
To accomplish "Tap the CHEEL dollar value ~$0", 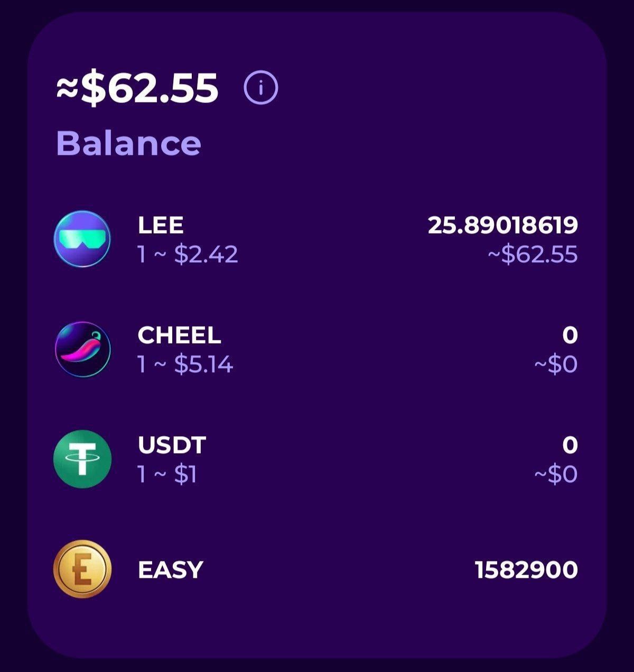I will pos(556,364).
